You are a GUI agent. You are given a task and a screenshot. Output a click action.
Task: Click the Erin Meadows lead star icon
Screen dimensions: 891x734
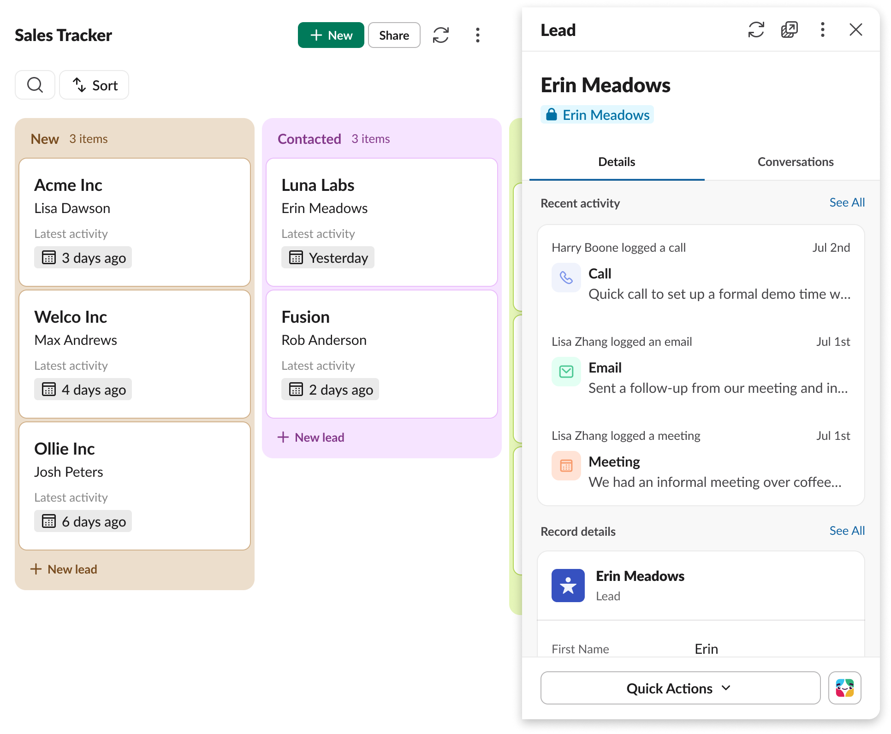coord(568,586)
